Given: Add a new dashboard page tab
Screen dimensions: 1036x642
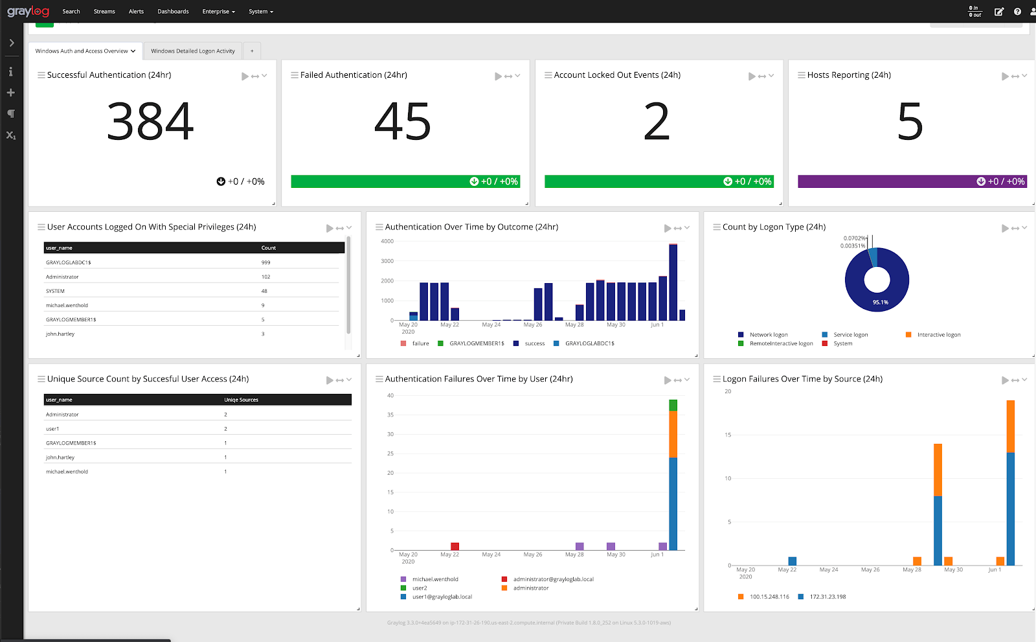Looking at the screenshot, I should [252, 51].
